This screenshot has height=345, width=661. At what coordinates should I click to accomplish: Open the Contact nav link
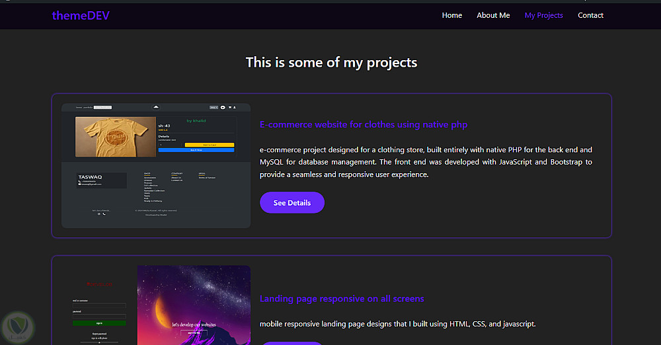click(x=590, y=15)
